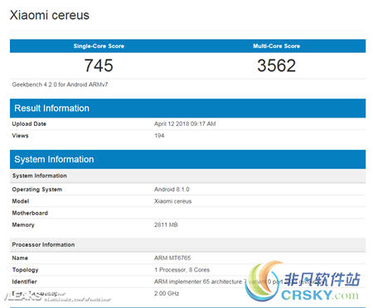Click the April 12 2018 09:17 AM value
Screen dimensions: 373x308
tap(185, 123)
